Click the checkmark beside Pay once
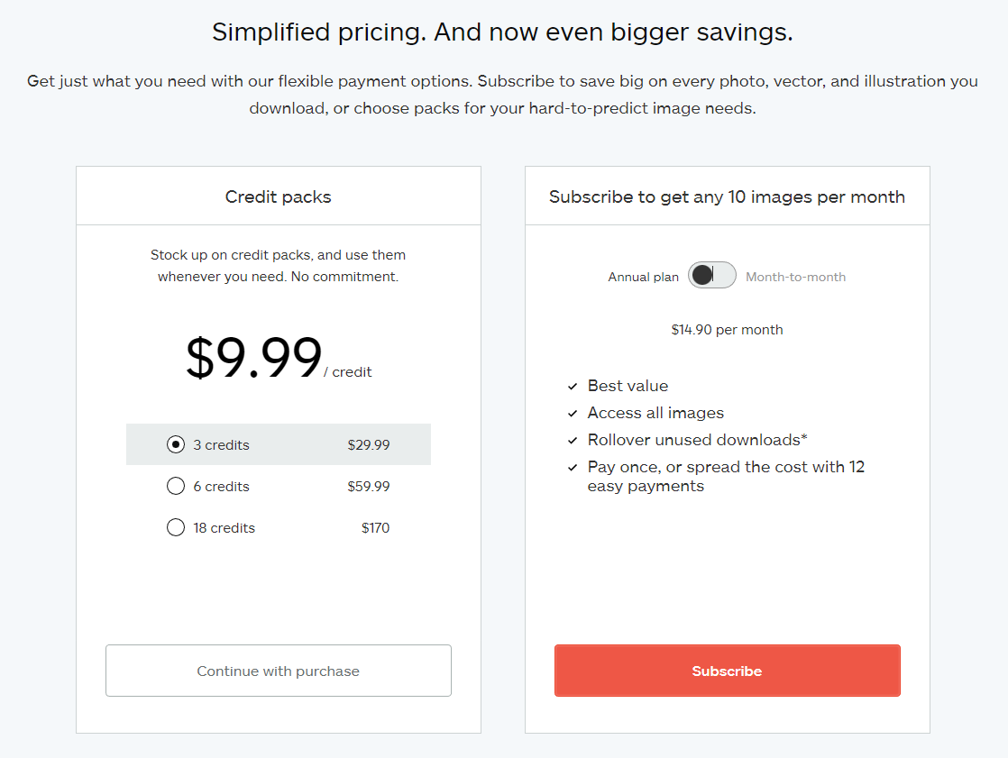Screen dimensions: 1008x758 [573, 468]
